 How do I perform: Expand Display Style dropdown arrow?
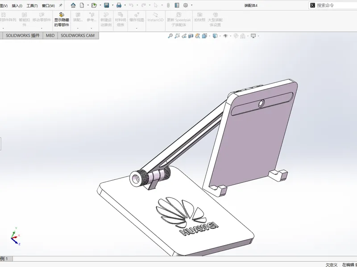point(220,36)
